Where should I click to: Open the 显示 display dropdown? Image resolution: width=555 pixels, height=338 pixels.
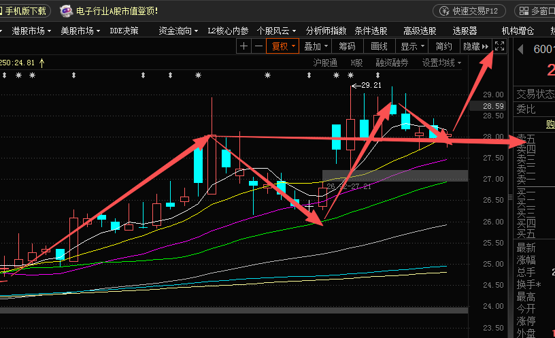[x=412, y=46]
